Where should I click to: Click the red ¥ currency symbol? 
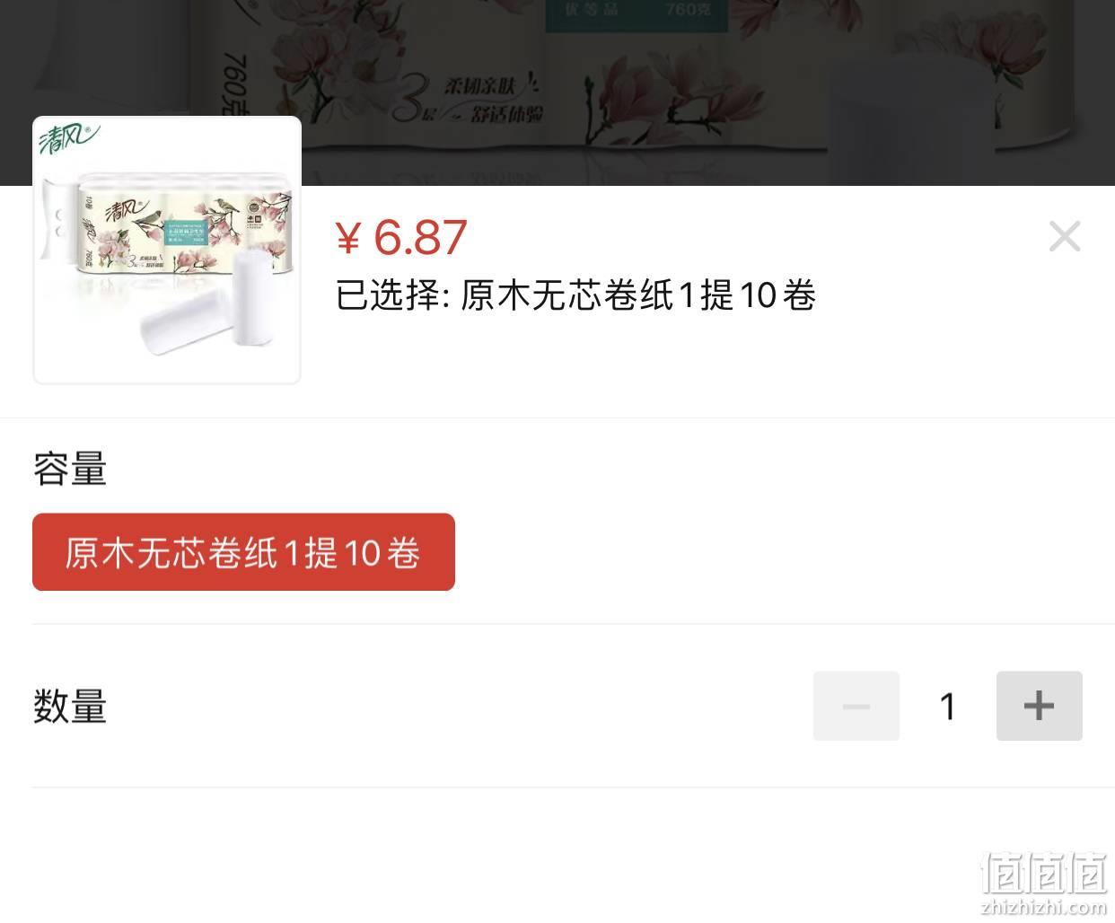click(x=347, y=239)
